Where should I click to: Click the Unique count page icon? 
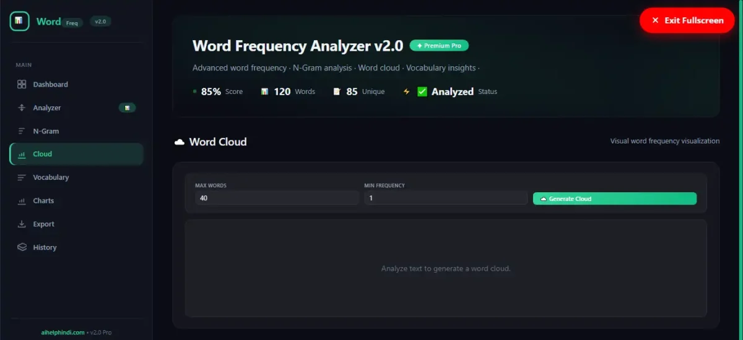[x=337, y=91]
